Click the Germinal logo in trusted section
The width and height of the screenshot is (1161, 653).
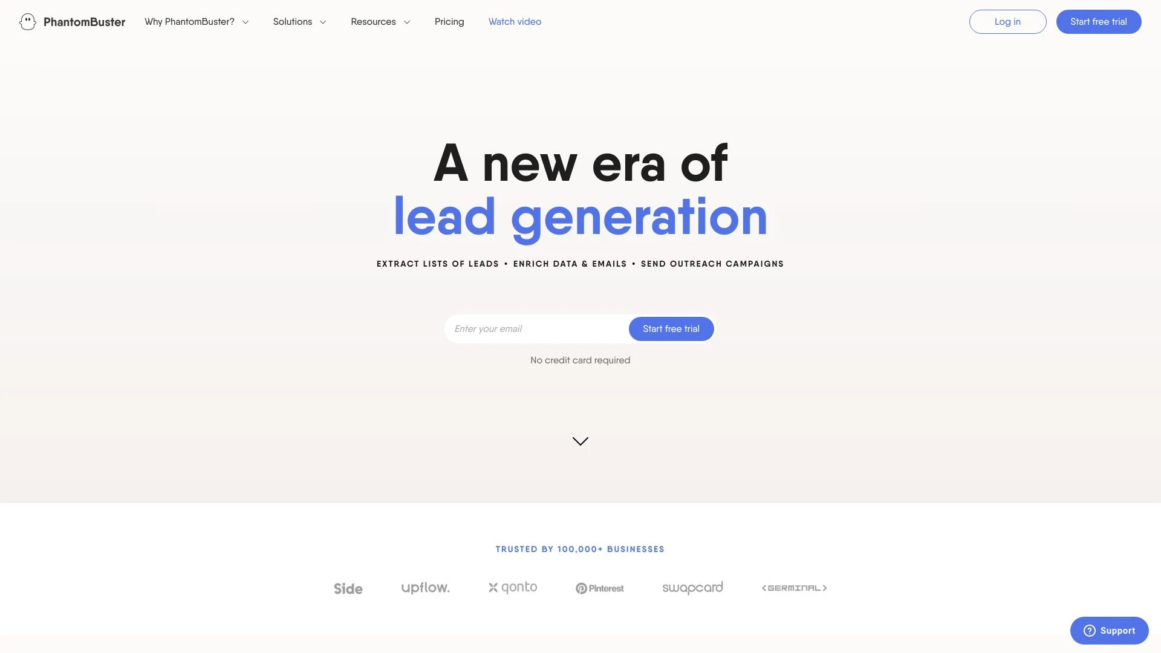pyautogui.click(x=793, y=588)
